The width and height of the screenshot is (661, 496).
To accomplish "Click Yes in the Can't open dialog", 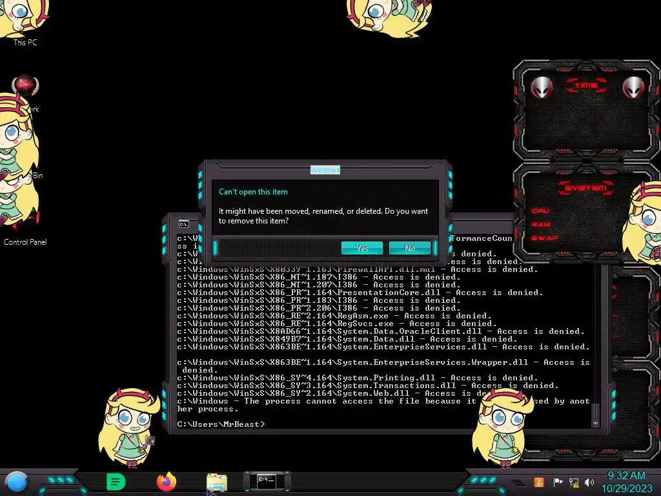I will [x=361, y=248].
